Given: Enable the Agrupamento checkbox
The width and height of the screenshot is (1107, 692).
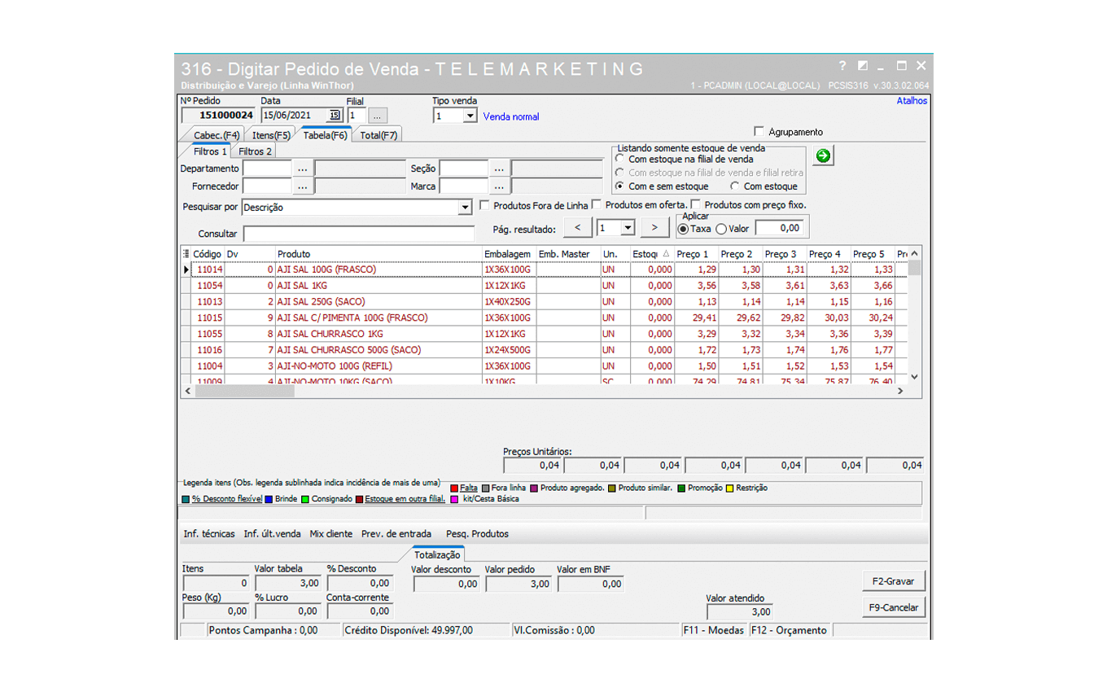Looking at the screenshot, I should (759, 132).
